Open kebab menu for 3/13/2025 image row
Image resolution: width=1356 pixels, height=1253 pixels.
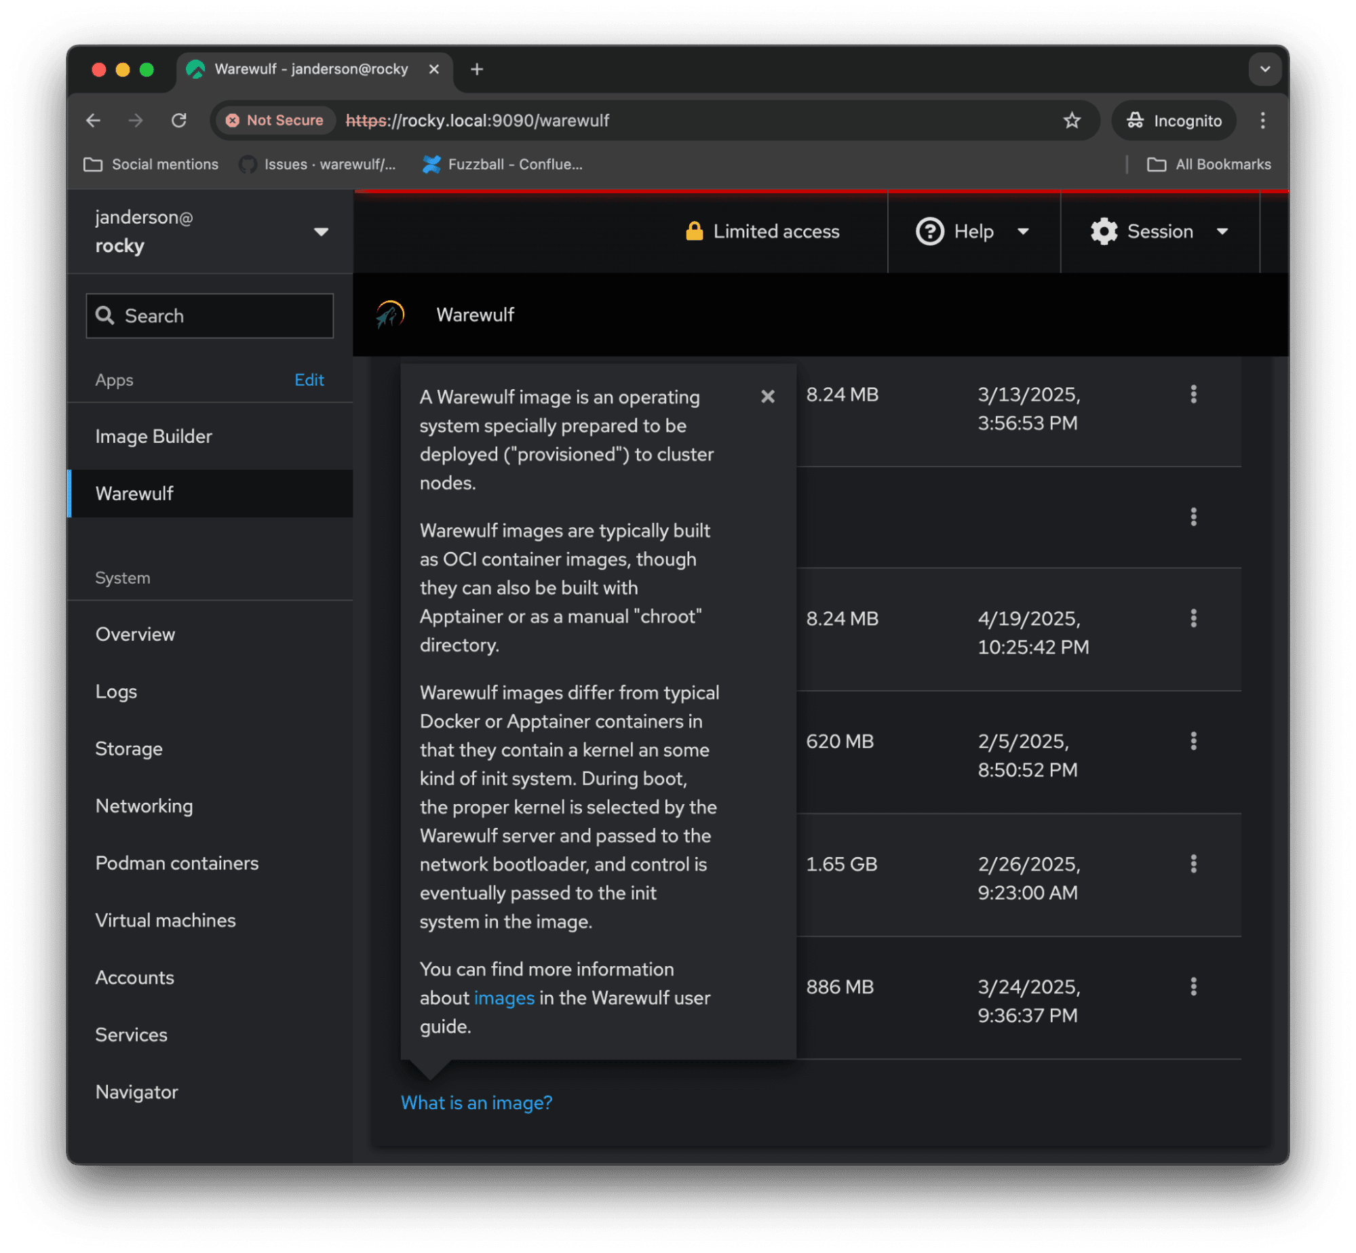coord(1193,394)
